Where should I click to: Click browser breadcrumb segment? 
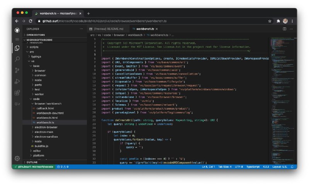(x=119, y=35)
